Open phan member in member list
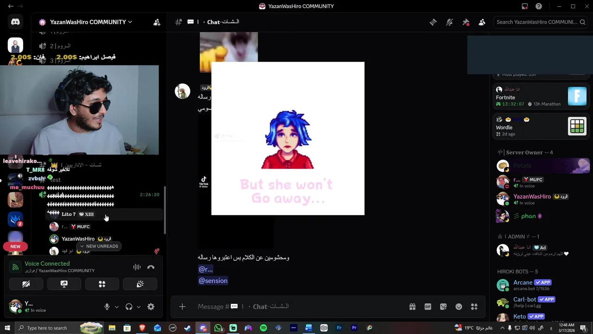The height and width of the screenshot is (334, 593). click(x=543, y=216)
